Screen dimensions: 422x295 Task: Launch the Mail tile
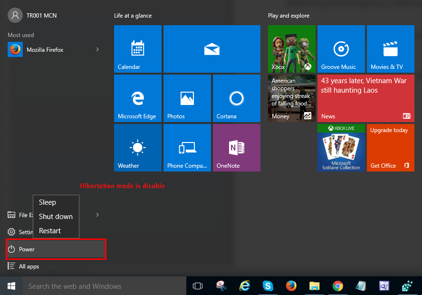point(211,49)
